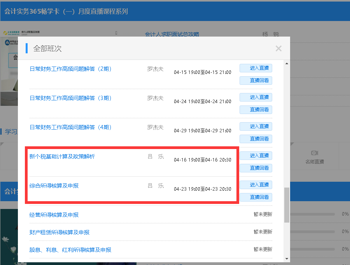The width and height of the screenshot is (350, 265).
Task: Click 进入直播 for 日常财务工作高频问题解答（2期）
Action: point(255,68)
